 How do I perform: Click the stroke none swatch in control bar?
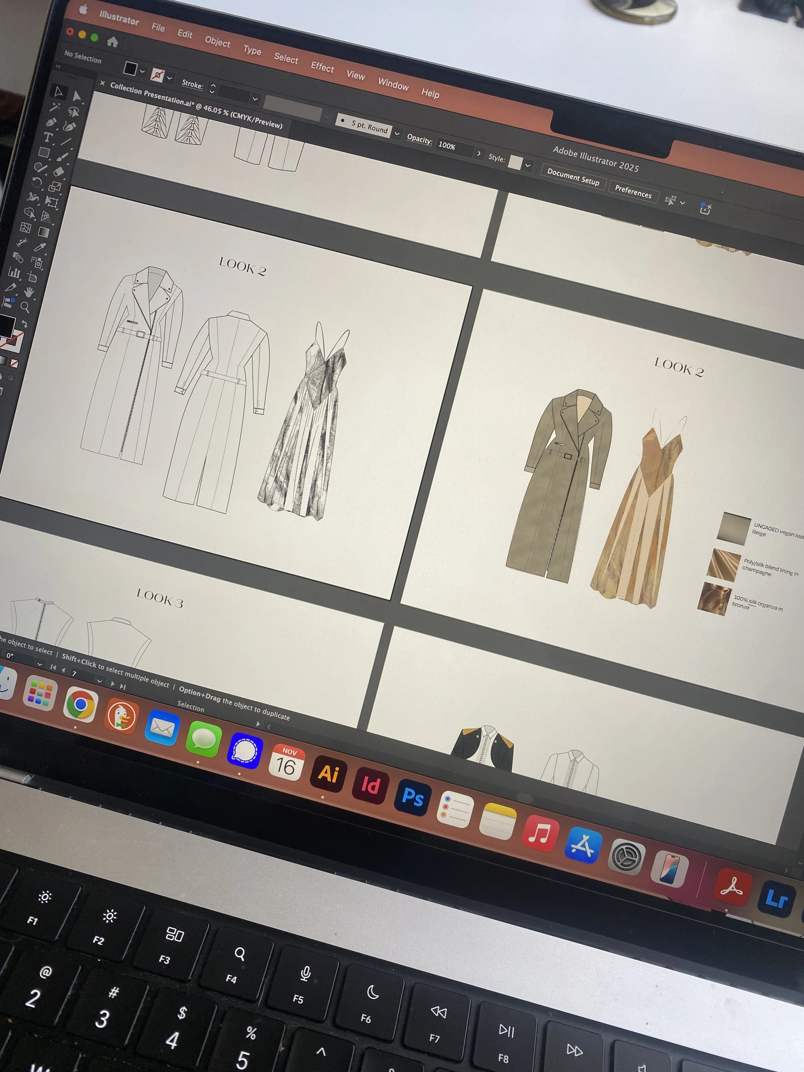(157, 75)
